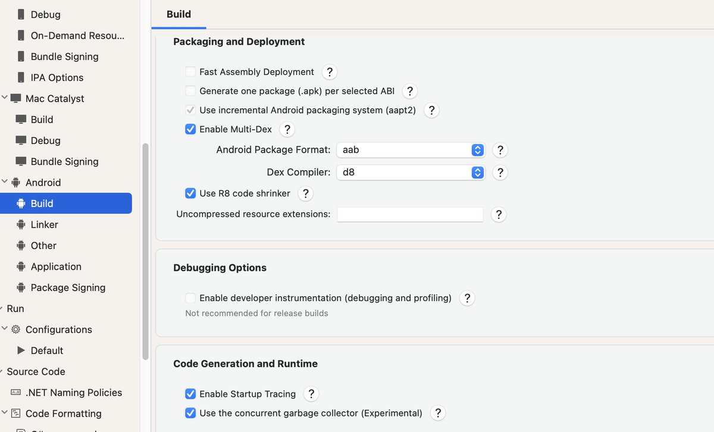Open Bundle Signing under Mac Catalyst

click(x=64, y=161)
